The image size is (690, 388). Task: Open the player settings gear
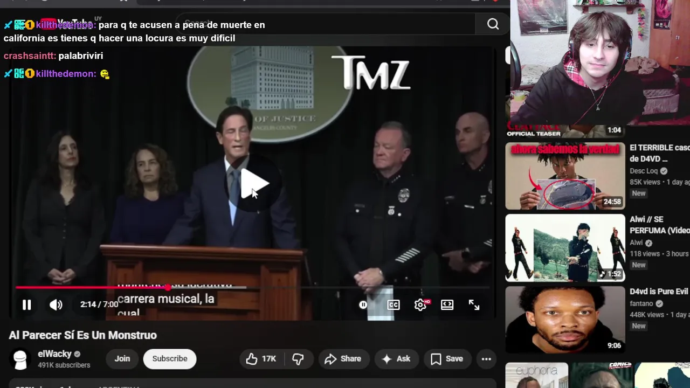[x=420, y=304]
